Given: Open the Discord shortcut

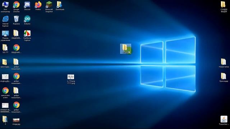Looking at the screenshot, I should [27, 6].
